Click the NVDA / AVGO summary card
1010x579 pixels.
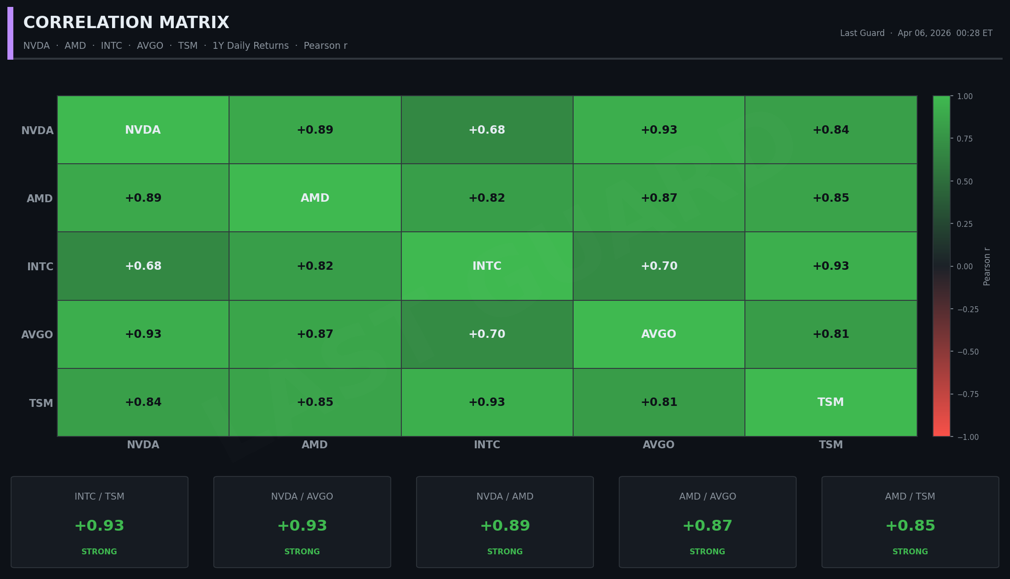[x=302, y=522]
